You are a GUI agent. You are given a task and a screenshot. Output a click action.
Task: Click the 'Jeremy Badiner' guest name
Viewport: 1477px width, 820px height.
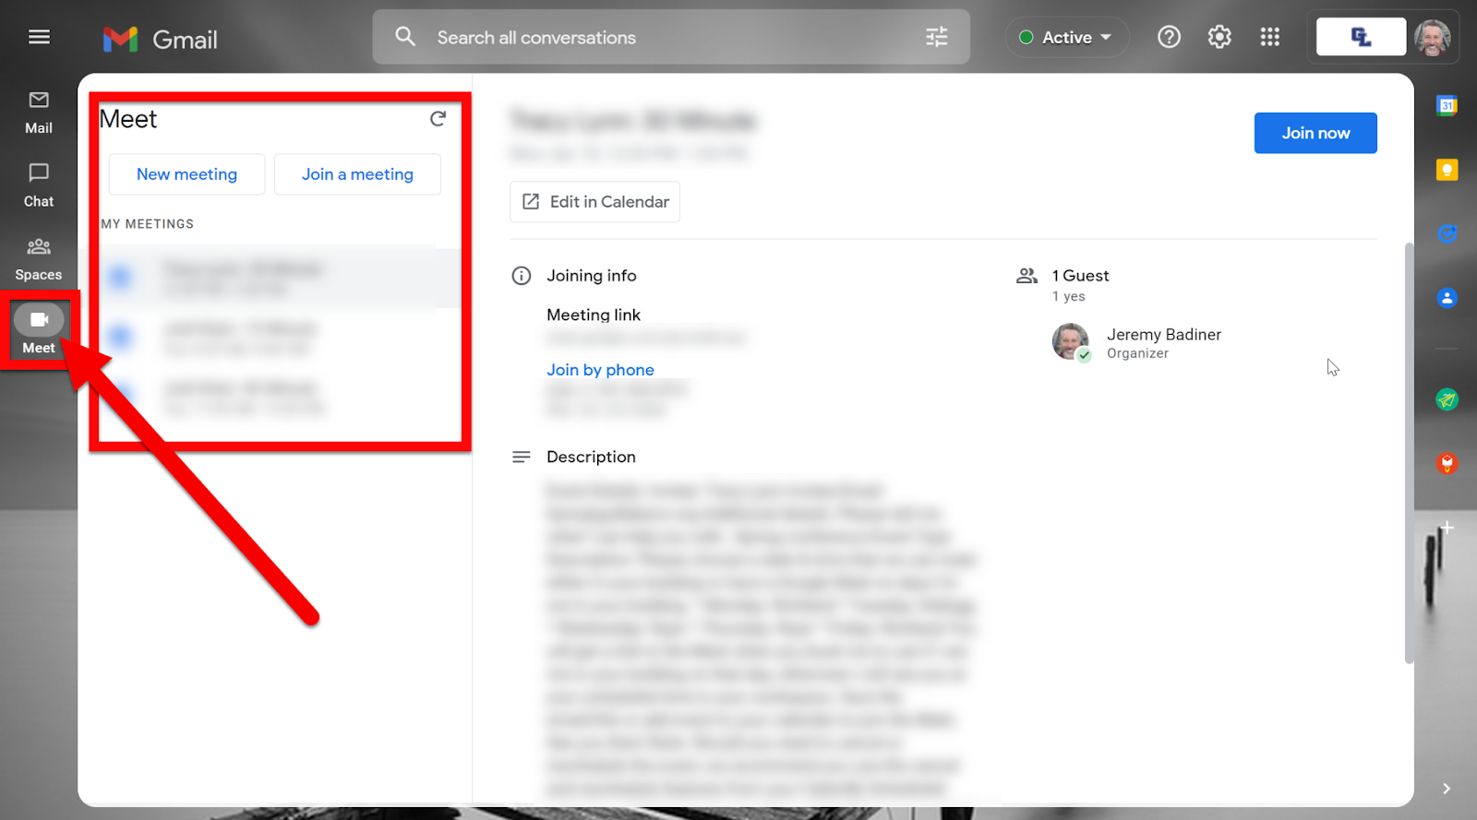[1164, 335]
